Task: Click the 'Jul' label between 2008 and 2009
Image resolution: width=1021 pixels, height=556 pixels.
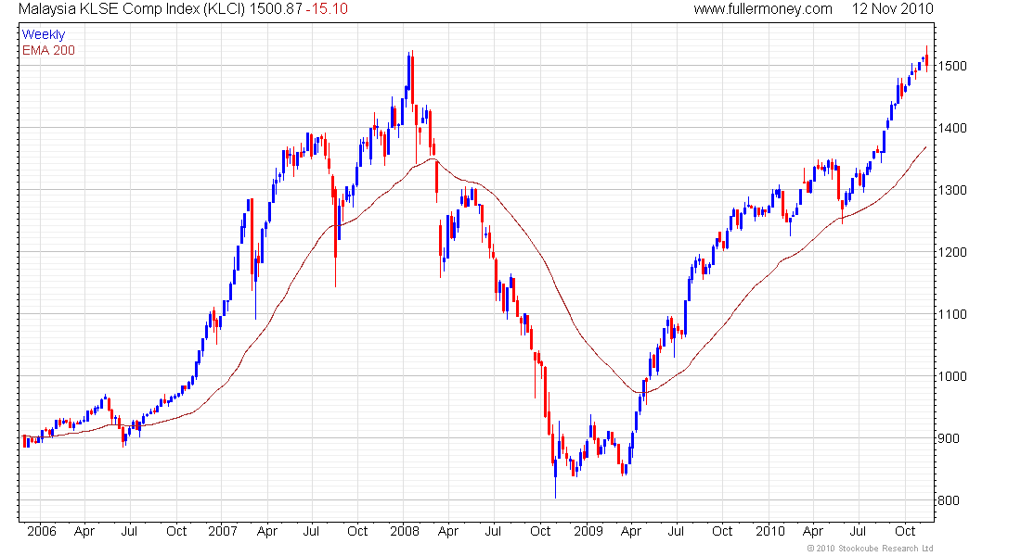Action: (494, 531)
